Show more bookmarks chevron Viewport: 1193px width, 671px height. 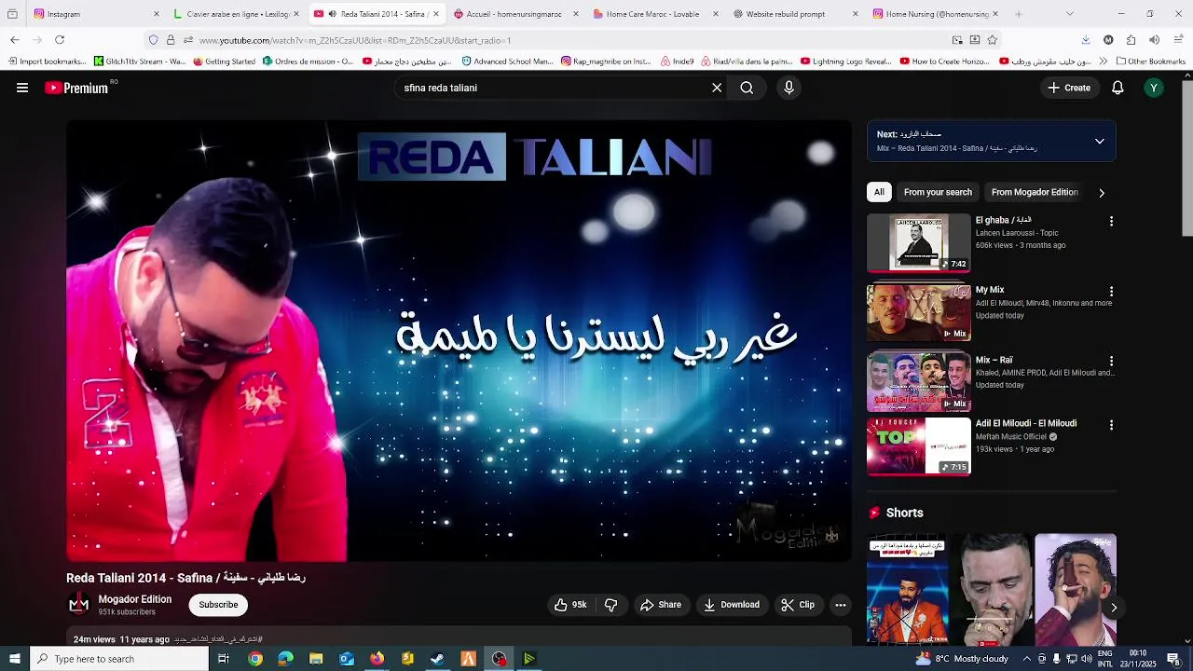coord(1104,62)
